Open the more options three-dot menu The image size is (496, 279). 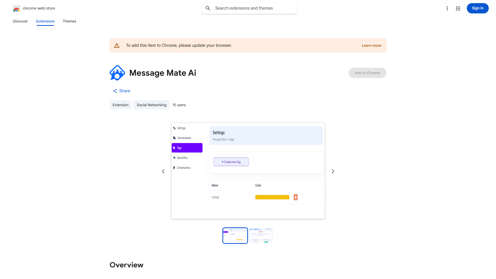click(x=447, y=8)
